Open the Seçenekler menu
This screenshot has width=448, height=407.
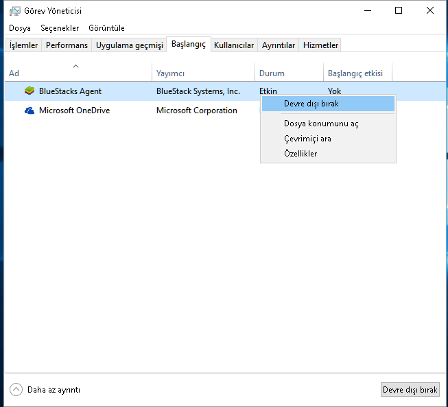[x=60, y=28]
